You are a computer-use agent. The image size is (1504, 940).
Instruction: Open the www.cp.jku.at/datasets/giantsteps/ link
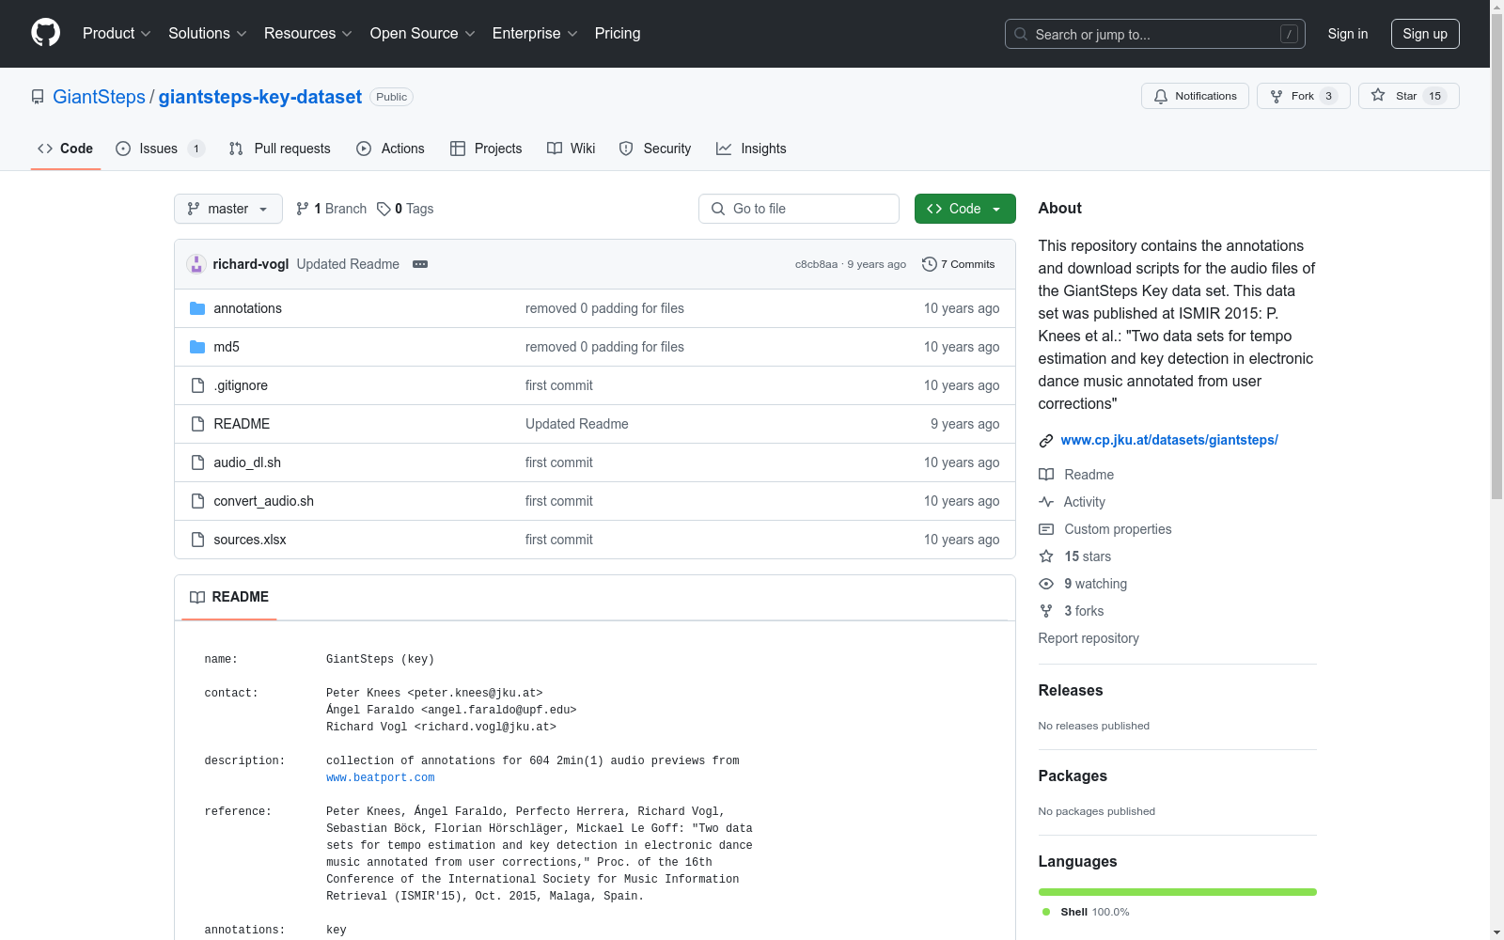[1169, 440]
